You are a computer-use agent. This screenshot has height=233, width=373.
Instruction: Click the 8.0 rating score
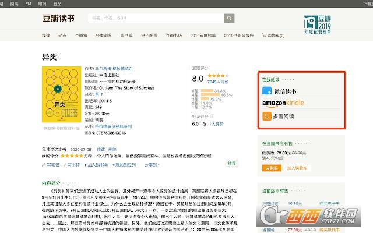pyautogui.click(x=198, y=79)
